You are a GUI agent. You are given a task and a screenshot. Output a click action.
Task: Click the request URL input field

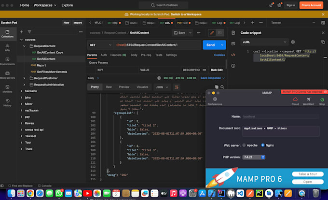(x=158, y=45)
